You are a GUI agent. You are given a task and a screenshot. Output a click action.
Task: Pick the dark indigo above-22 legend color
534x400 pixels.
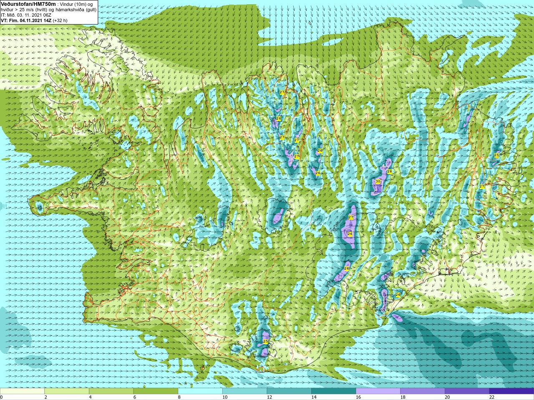click(511, 391)
